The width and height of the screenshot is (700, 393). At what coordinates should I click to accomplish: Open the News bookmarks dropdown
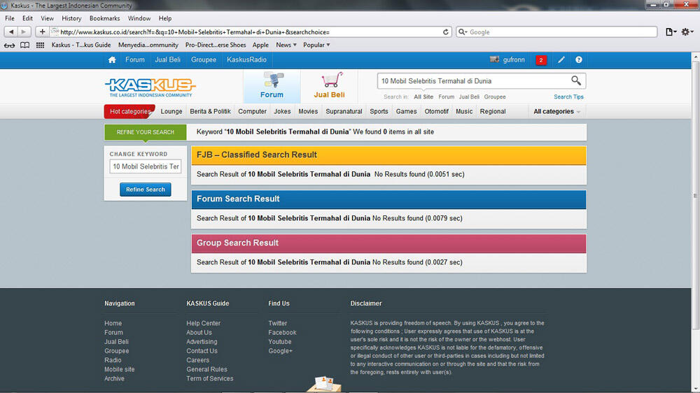click(286, 45)
